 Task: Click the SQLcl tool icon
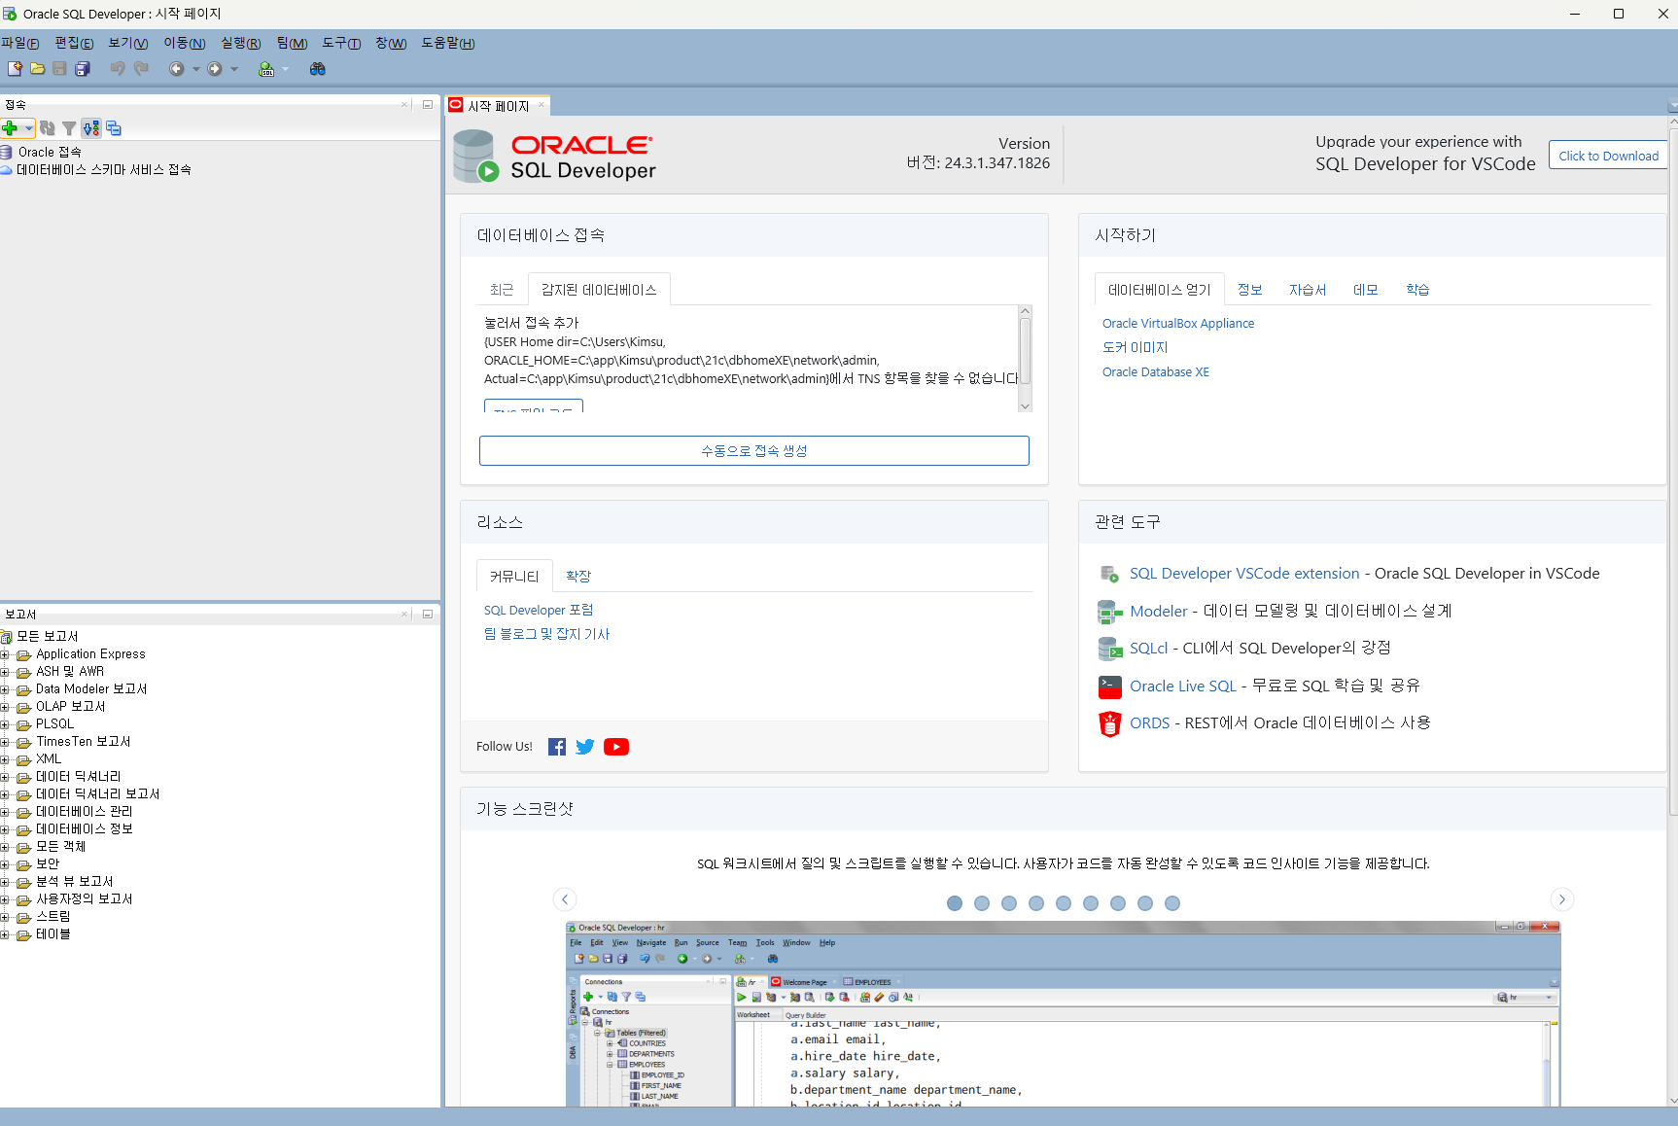[x=1109, y=649]
